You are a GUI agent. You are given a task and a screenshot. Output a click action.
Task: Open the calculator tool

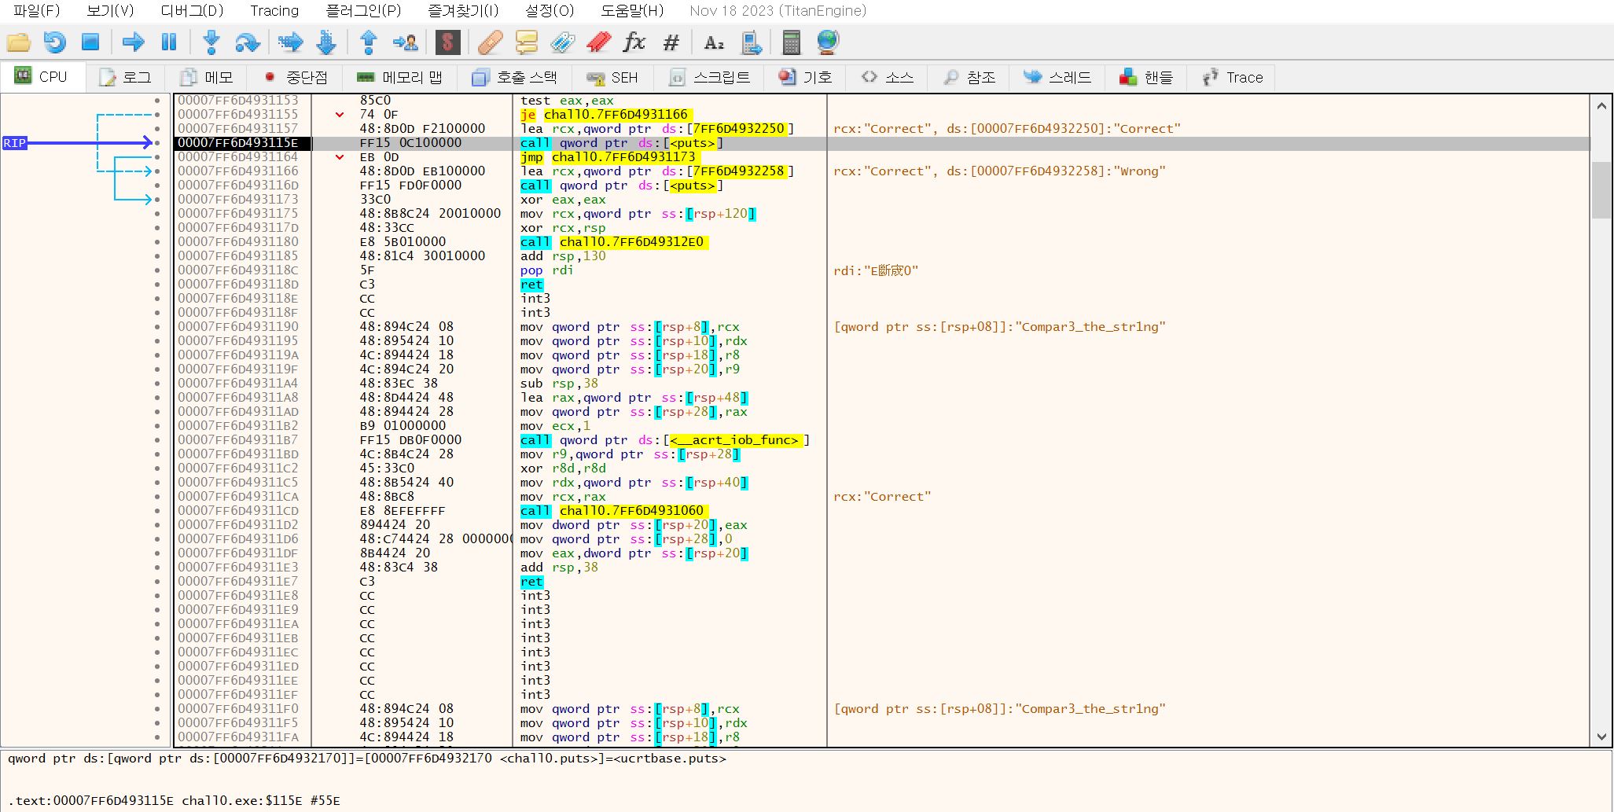coord(791,42)
